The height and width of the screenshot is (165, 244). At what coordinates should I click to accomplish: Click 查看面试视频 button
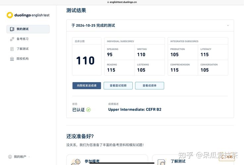tap(118, 85)
